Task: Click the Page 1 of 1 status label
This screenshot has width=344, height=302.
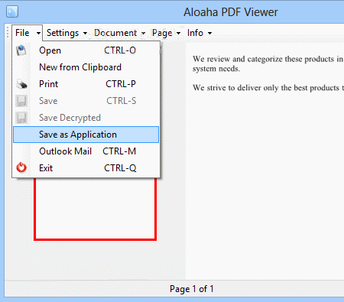Action: tap(192, 289)
